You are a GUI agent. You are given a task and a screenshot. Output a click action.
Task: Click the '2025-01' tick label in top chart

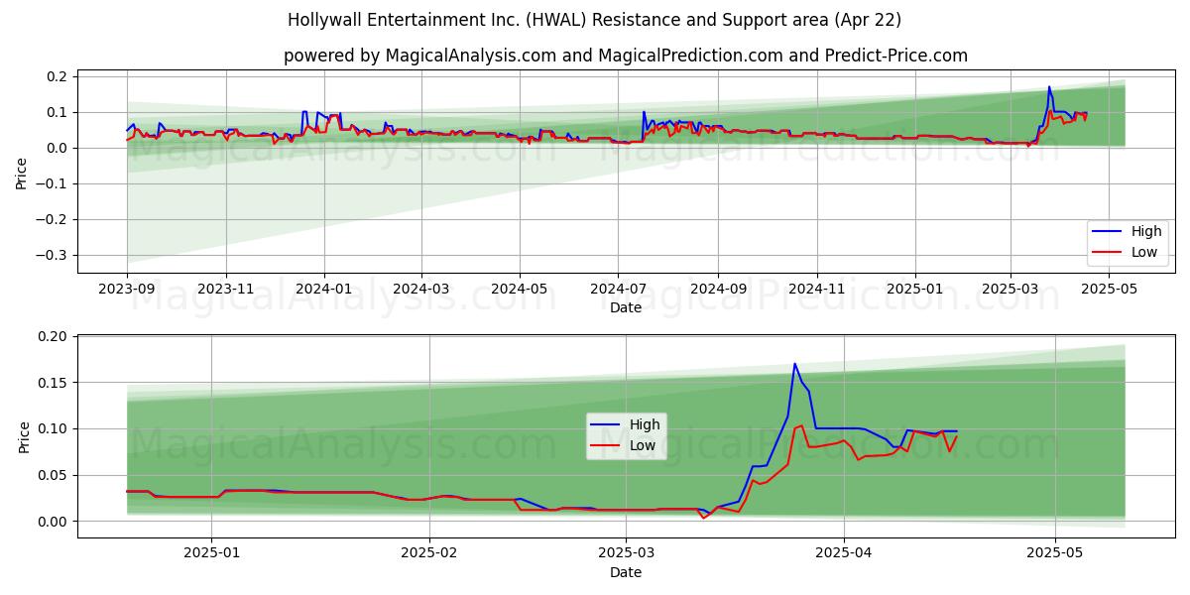coord(915,288)
